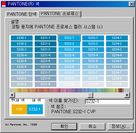Image resolution: width=136 pixels, height=133 pixels.
Task: Choose the faint S233-9 swatch
Action: coord(93,84)
